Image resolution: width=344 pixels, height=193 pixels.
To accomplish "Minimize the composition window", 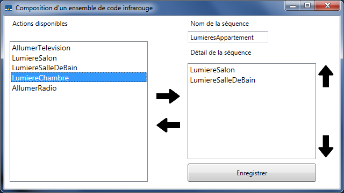I will click(293, 6).
